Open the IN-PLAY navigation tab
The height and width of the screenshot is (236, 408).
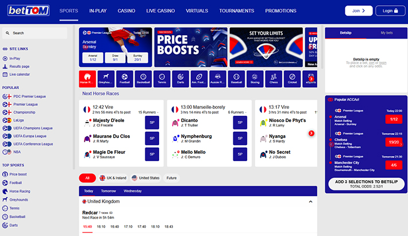[x=98, y=11]
